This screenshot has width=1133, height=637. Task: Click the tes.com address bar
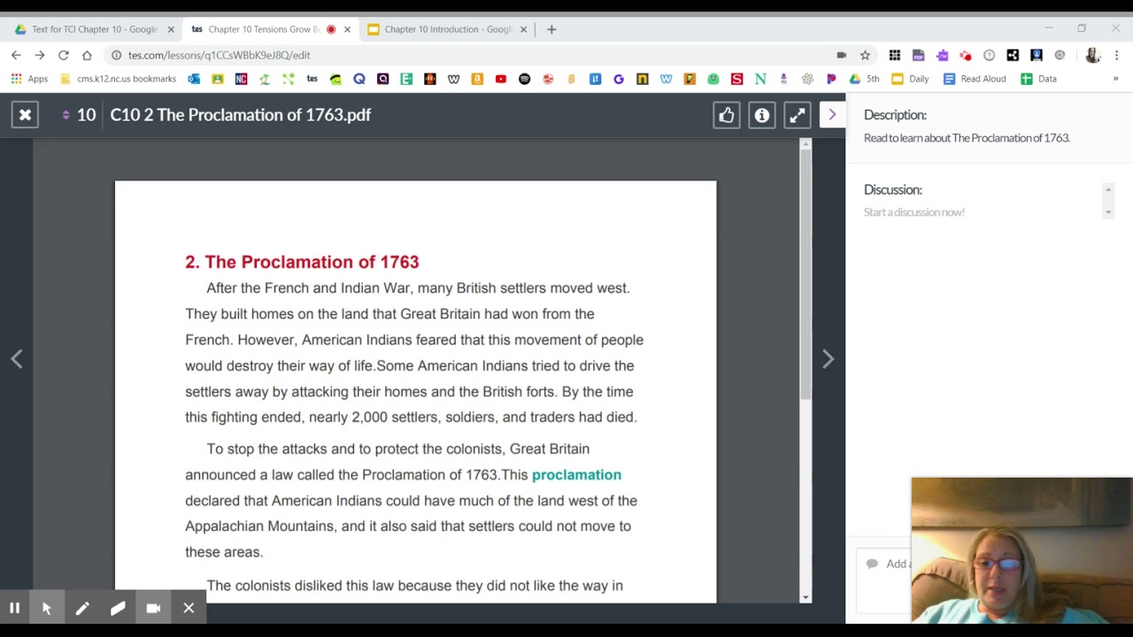tap(478, 55)
